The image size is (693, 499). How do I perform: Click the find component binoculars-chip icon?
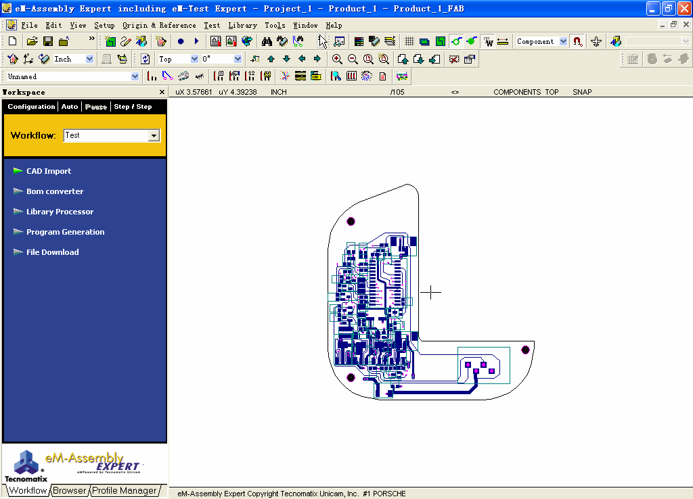click(282, 41)
